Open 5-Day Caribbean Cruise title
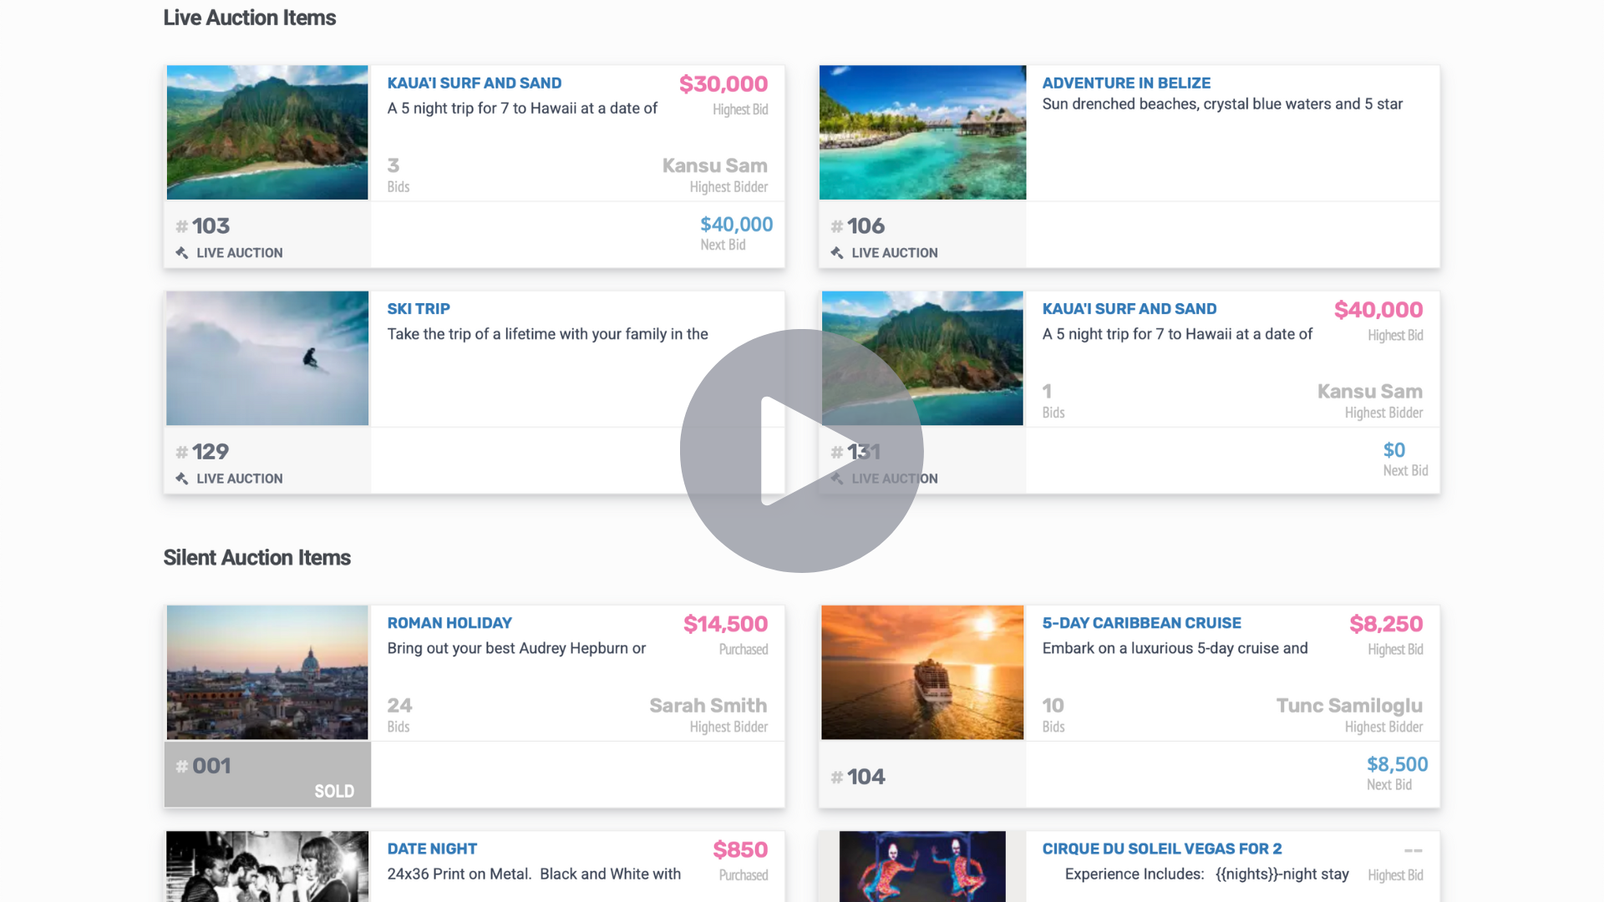The width and height of the screenshot is (1604, 902). click(x=1141, y=622)
